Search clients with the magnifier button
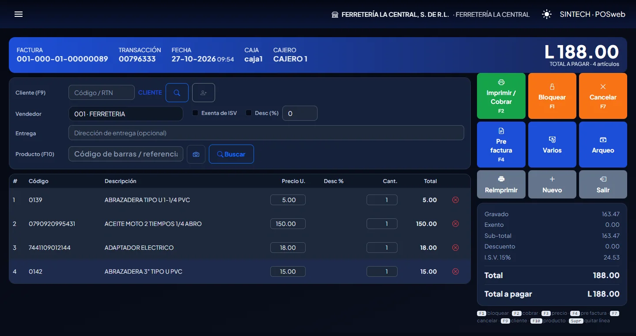This screenshot has width=636, height=336. pos(177,93)
